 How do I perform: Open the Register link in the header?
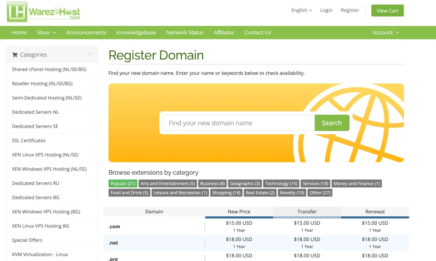click(x=350, y=10)
